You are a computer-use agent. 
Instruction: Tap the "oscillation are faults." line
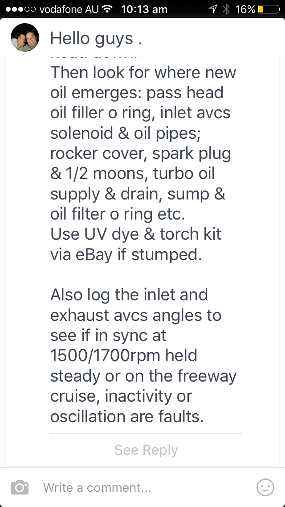[127, 416]
